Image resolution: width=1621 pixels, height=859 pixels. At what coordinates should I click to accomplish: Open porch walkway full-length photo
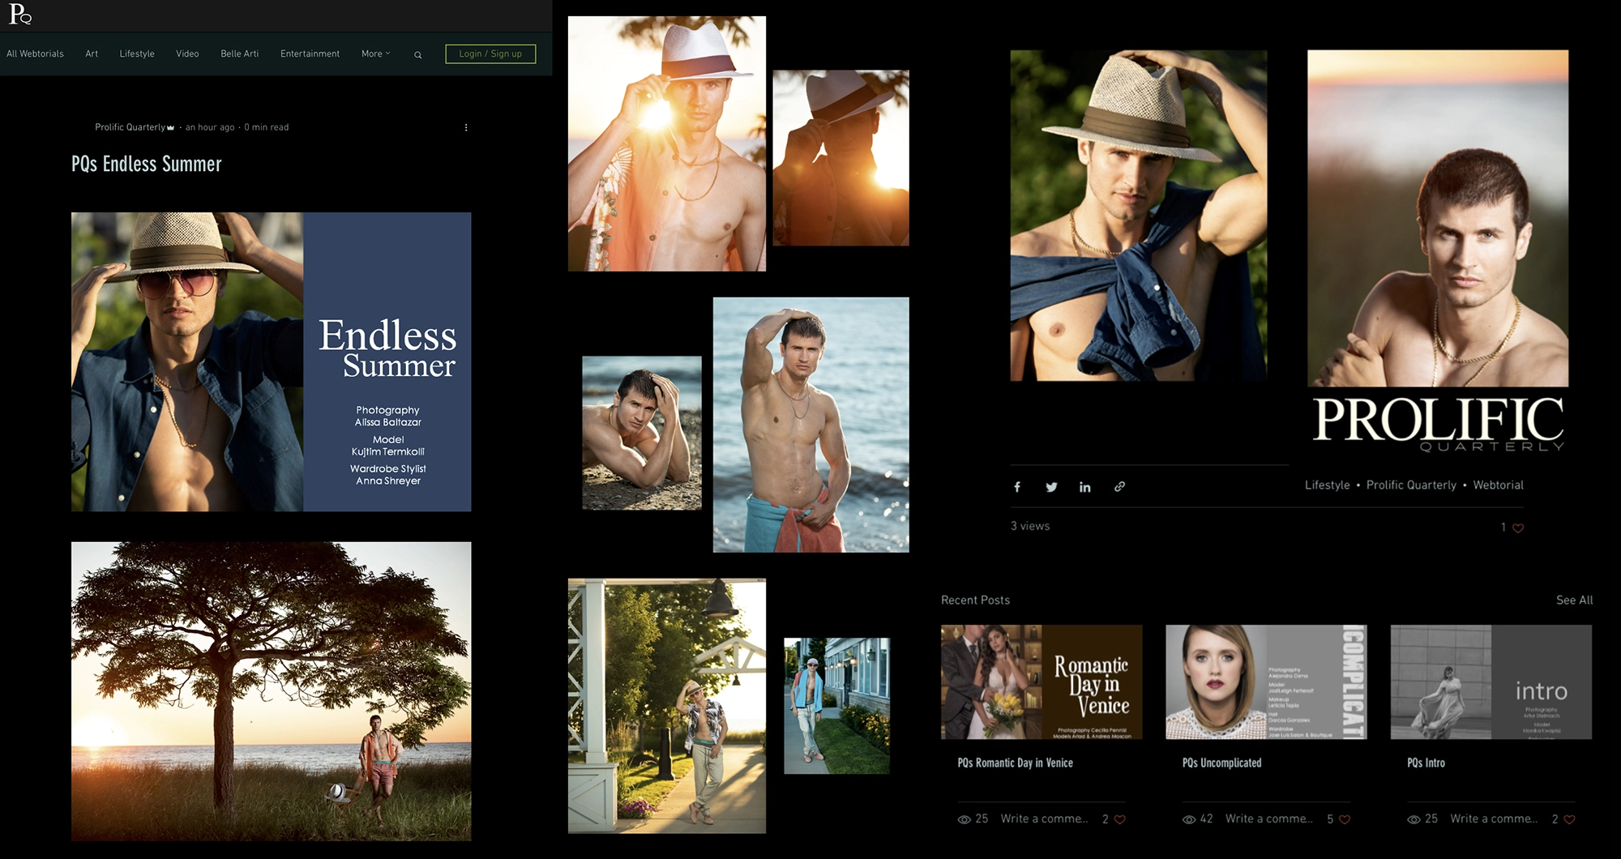point(667,706)
